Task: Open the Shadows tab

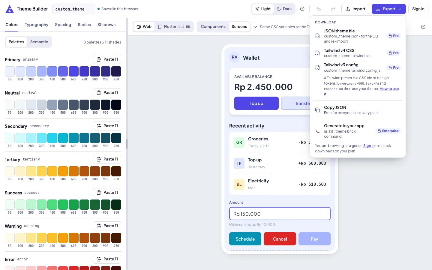Action: 106,25
